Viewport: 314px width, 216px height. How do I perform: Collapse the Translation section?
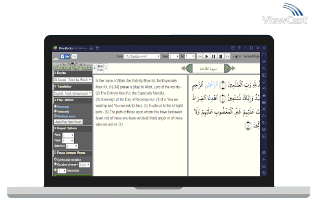pos(55,87)
